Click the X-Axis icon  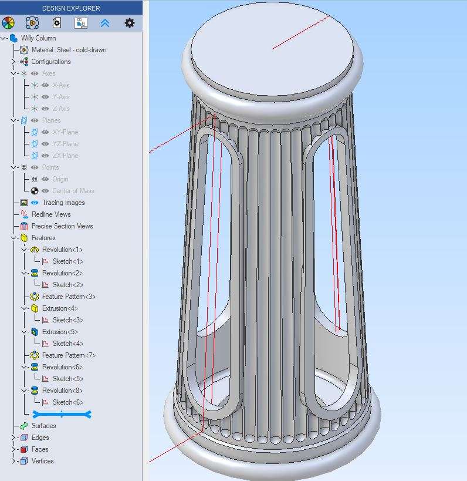pos(35,85)
